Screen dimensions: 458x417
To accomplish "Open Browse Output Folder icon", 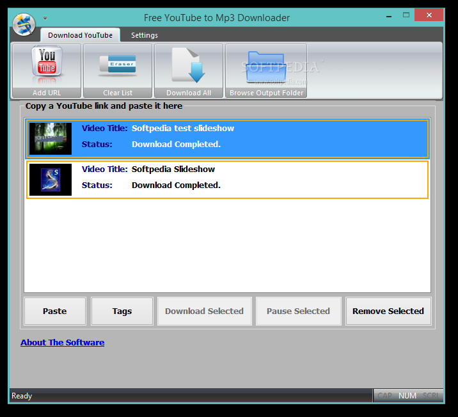I will coord(266,70).
